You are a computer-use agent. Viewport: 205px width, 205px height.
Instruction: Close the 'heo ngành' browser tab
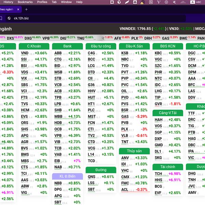tap(18, 10)
